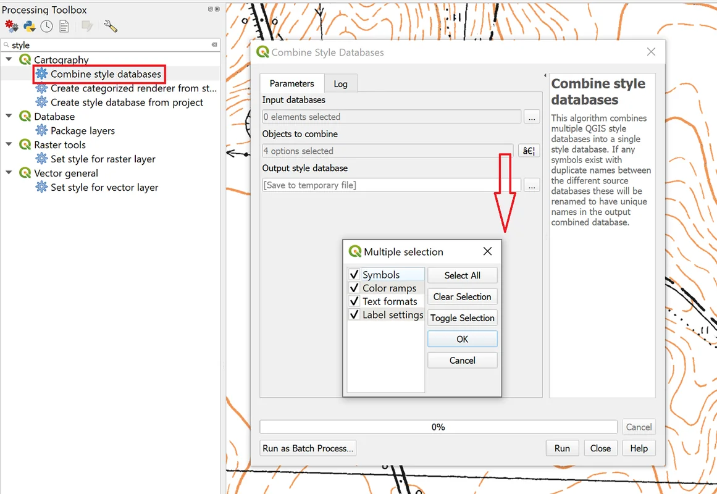717x494 pixels.
Task: Open the processing History clock icon
Action: [x=47, y=26]
